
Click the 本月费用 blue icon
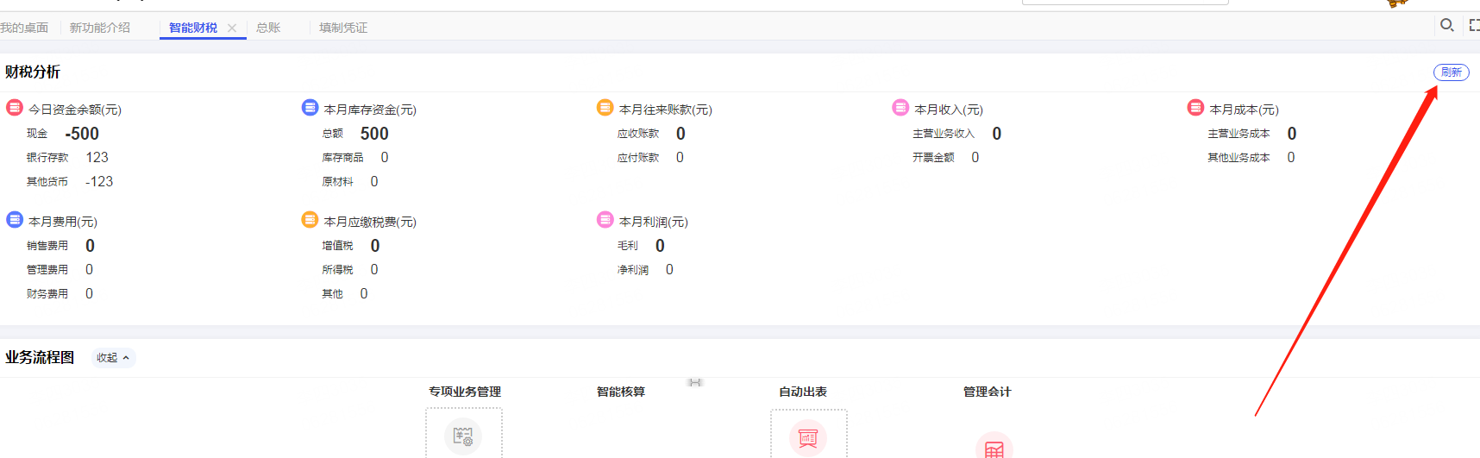coord(15,220)
